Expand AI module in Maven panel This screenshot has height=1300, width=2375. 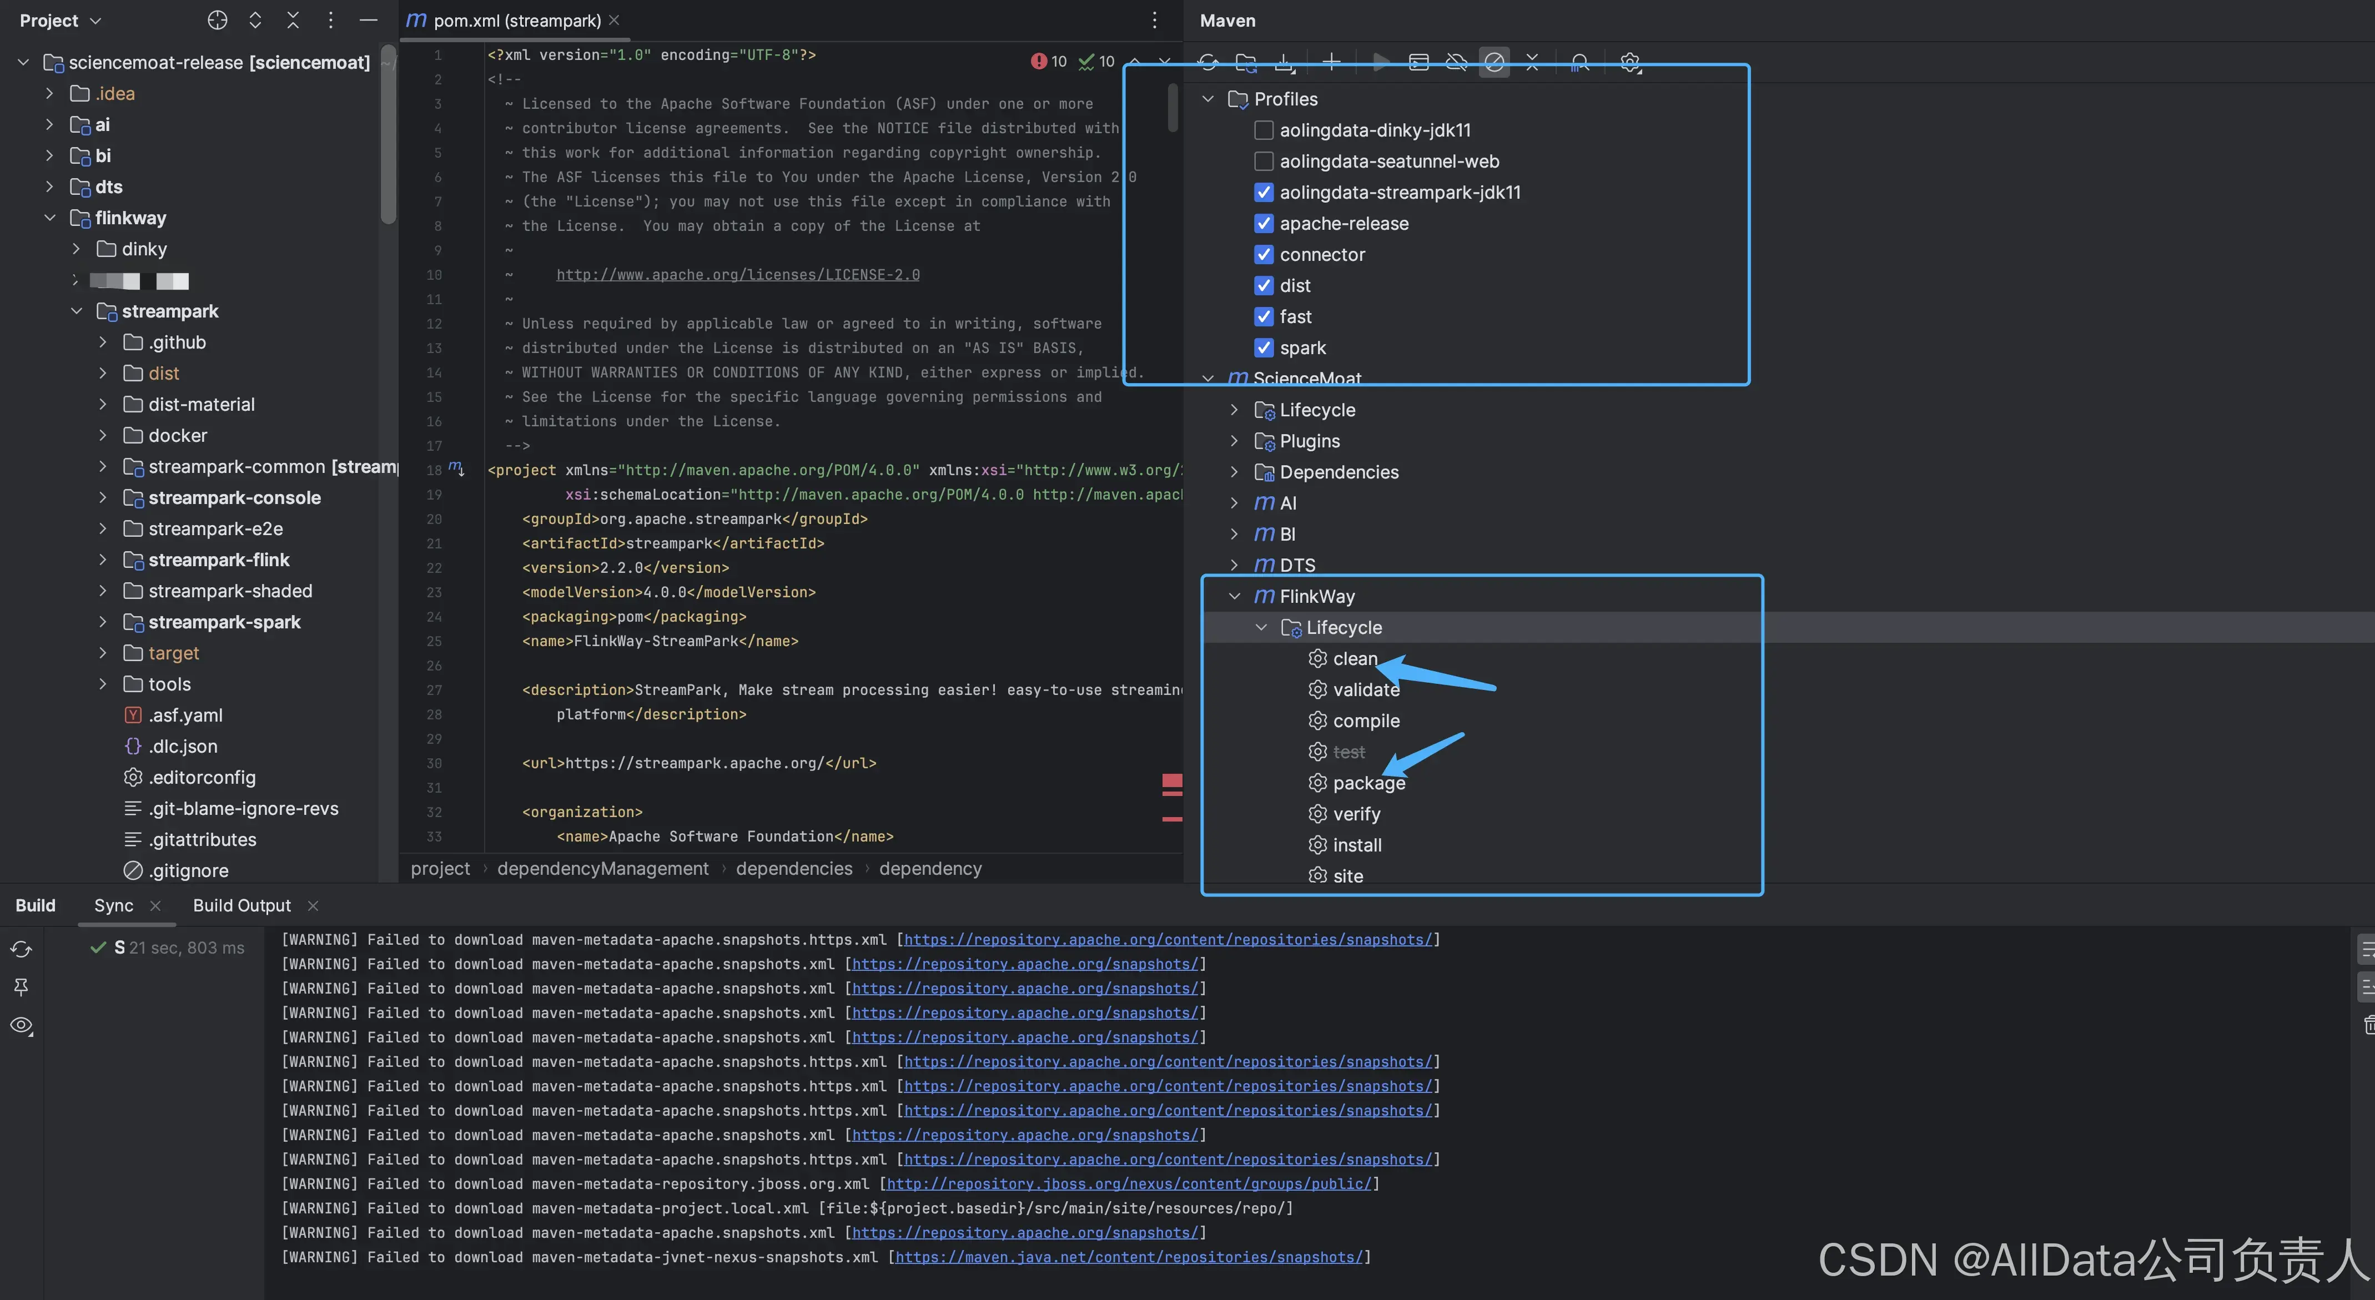1235,503
